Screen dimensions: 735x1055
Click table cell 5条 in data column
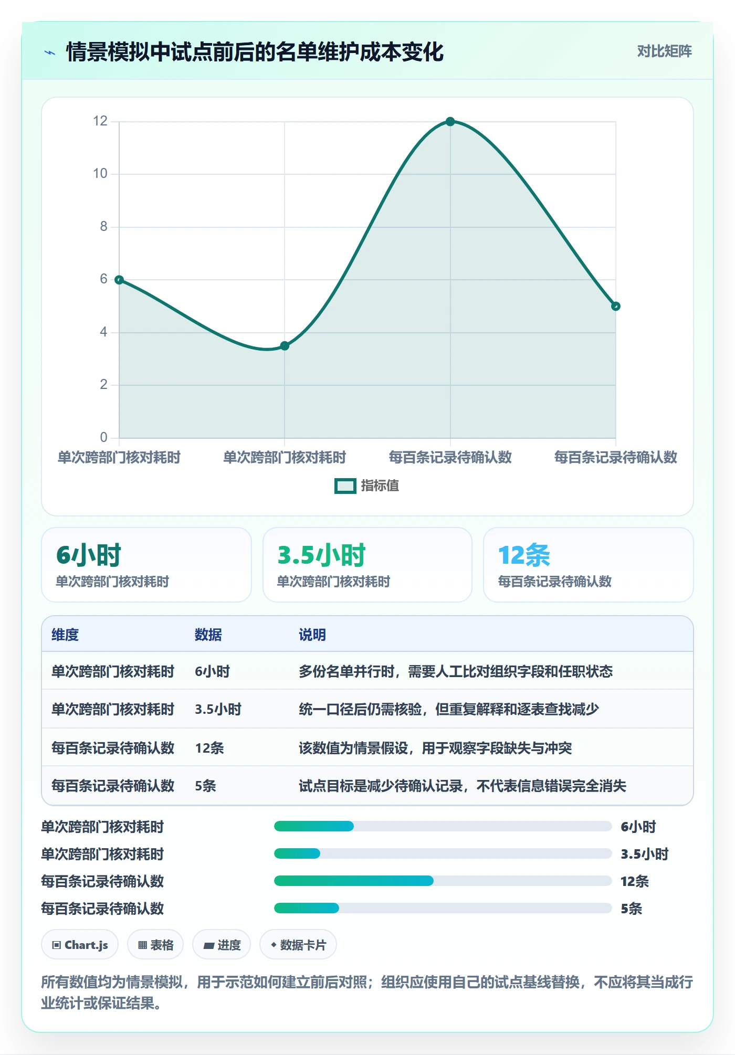(205, 786)
